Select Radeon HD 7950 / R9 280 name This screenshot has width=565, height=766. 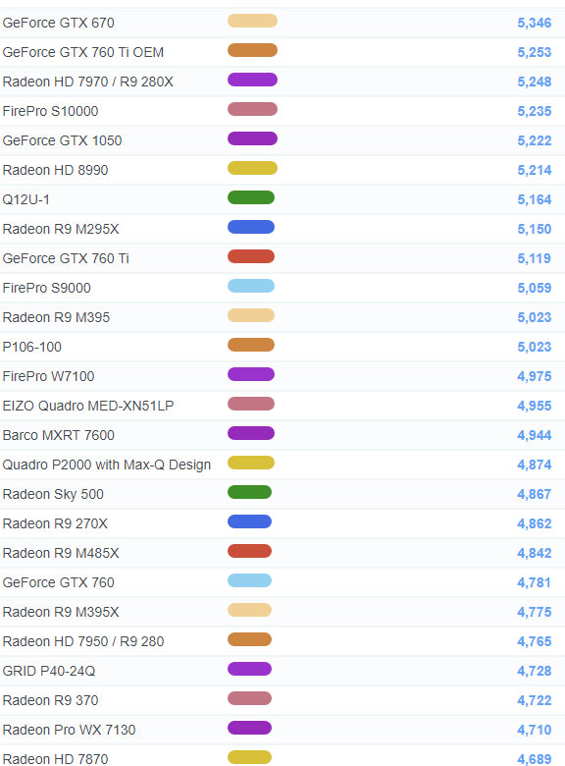(x=83, y=641)
